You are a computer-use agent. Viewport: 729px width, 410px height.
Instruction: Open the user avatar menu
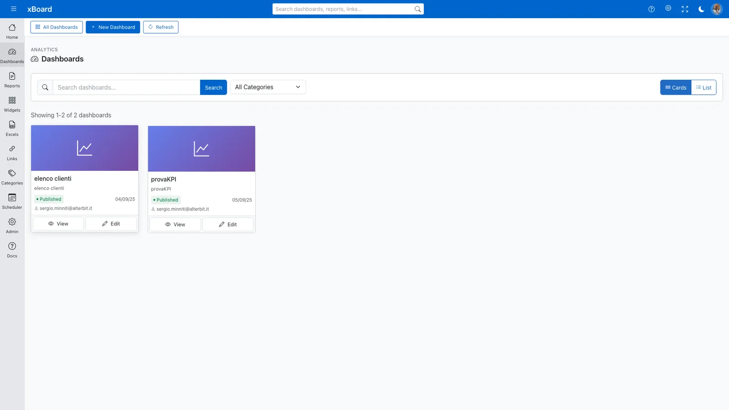click(717, 9)
